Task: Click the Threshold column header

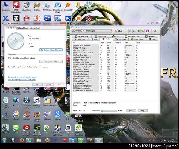Action: [x=118, y=43]
